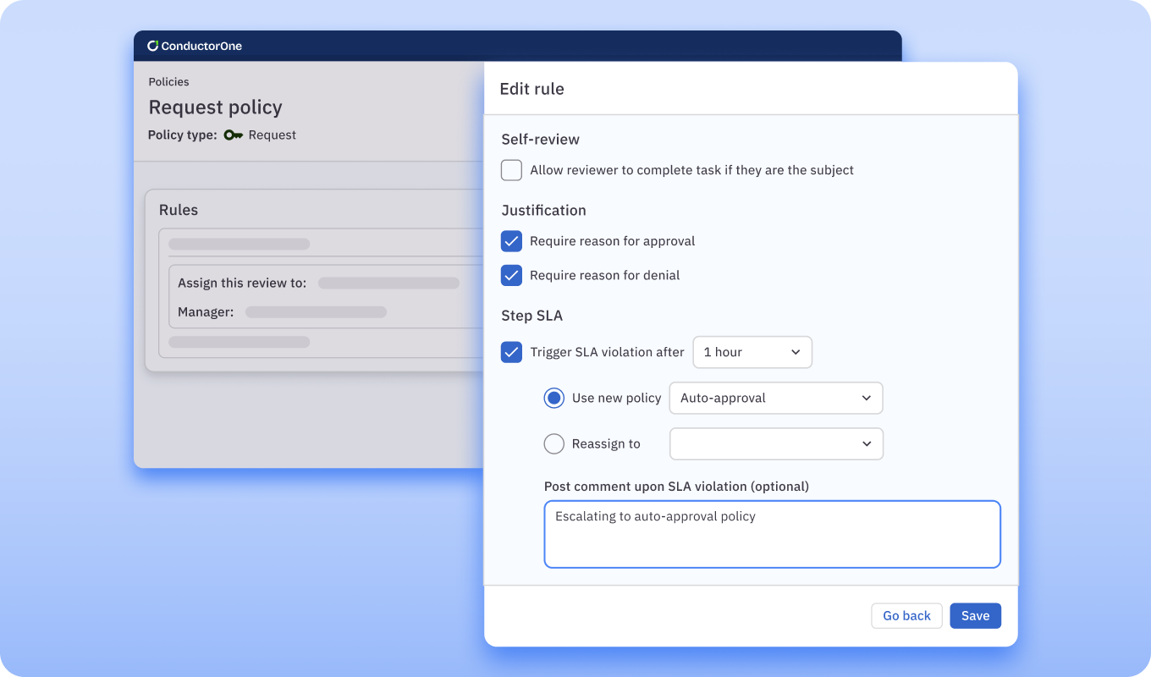Click the SLA violation comment text box
This screenshot has height=677, width=1151.
tap(772, 534)
